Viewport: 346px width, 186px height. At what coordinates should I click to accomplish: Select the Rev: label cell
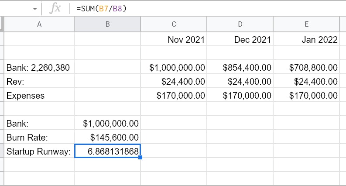coord(39,82)
